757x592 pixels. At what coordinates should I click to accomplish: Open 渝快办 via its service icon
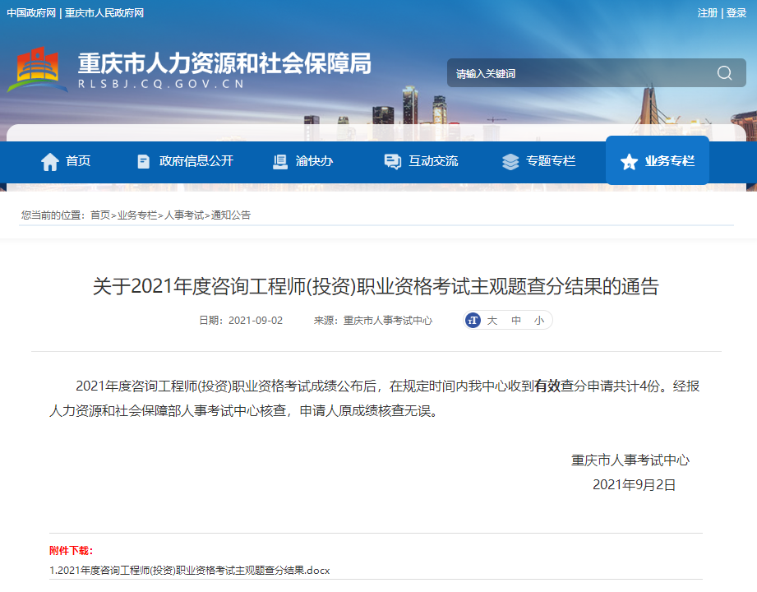pos(279,161)
